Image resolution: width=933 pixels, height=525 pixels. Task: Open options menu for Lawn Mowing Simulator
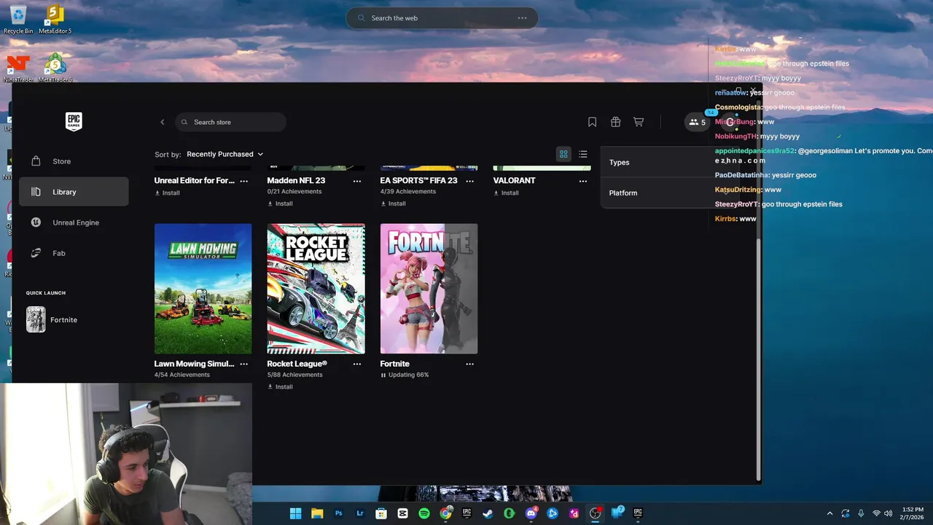[244, 364]
